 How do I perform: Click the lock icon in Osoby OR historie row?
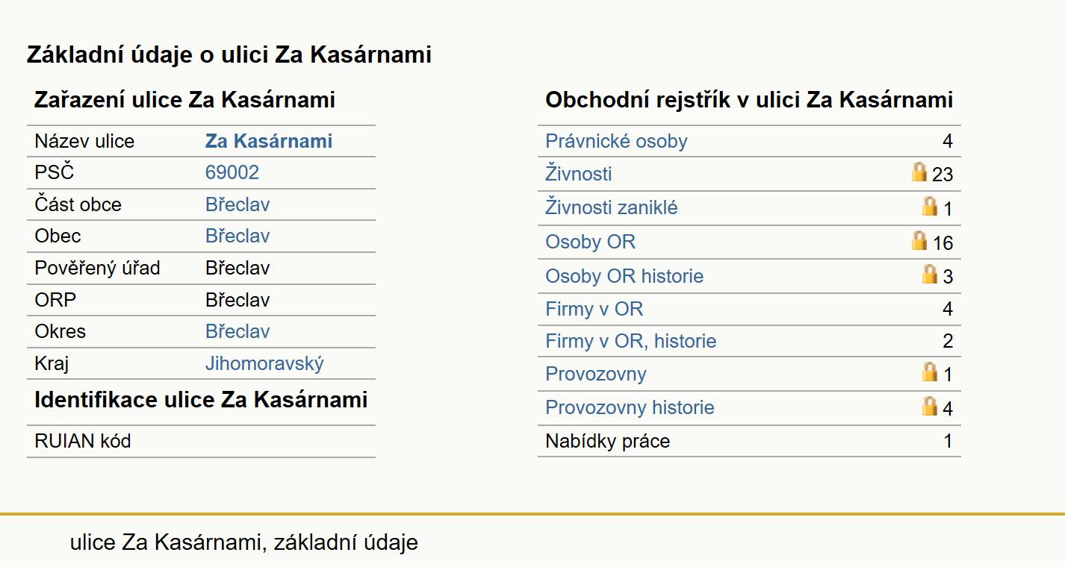[x=930, y=274]
